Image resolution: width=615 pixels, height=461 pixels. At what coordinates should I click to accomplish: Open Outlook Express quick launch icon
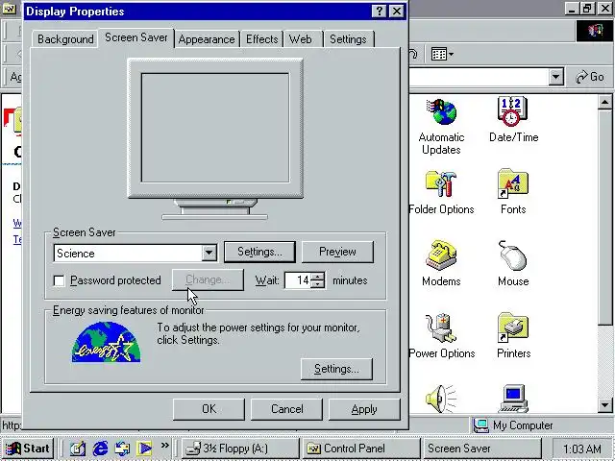click(122, 449)
